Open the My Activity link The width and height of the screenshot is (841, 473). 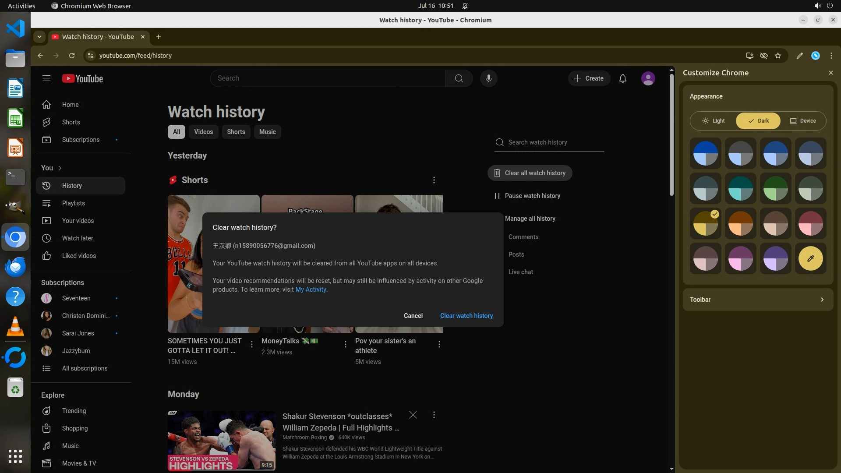[x=311, y=289]
